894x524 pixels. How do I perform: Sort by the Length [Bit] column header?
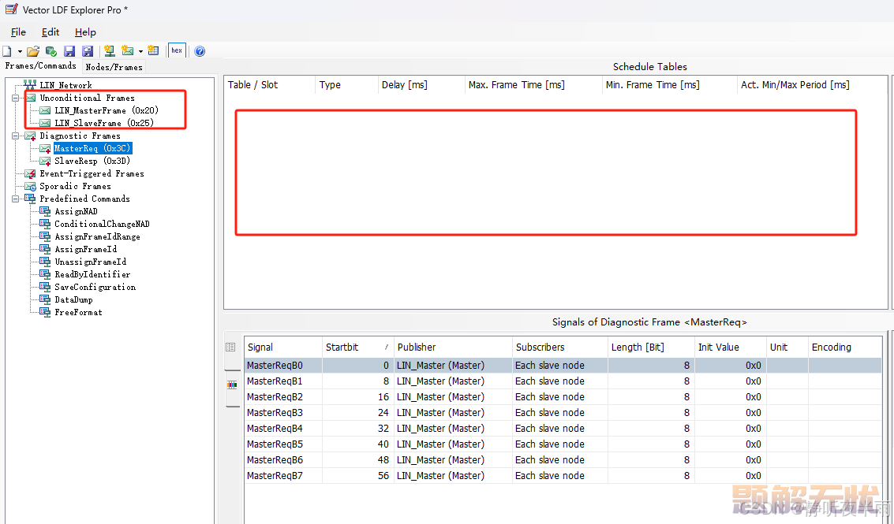(x=651, y=347)
